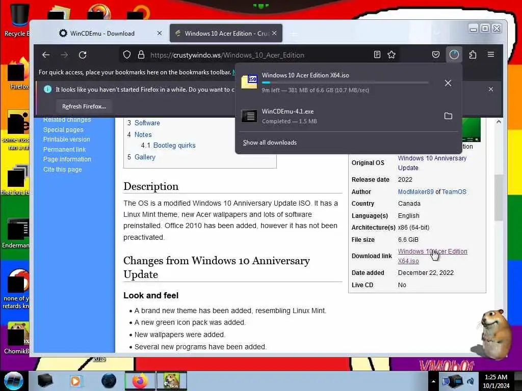The height and width of the screenshot is (391, 522).
Task: Click the File size value 6.6 GiB
Action: pos(408,240)
